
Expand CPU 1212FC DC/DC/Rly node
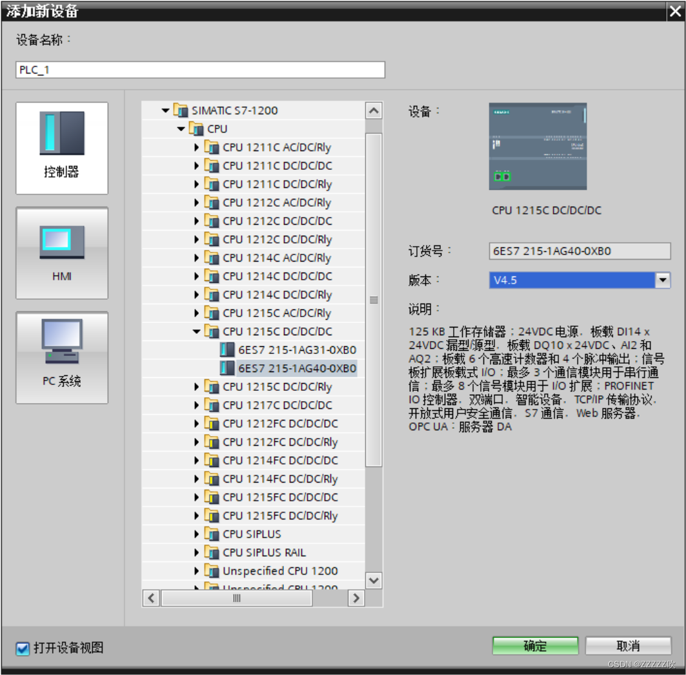(196, 442)
